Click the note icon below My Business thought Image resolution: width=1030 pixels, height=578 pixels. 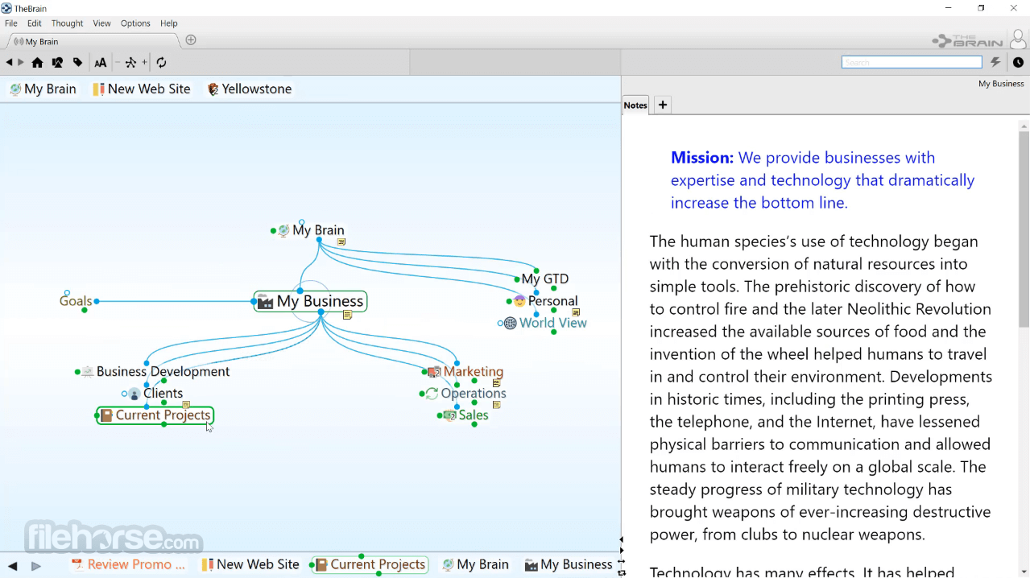click(347, 316)
